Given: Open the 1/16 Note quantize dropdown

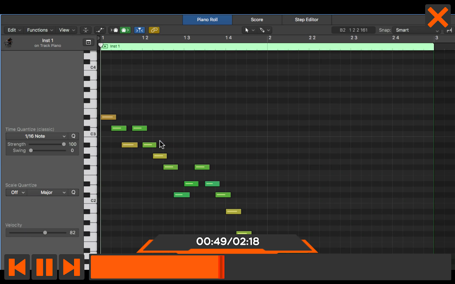Looking at the screenshot, I should pos(37,136).
